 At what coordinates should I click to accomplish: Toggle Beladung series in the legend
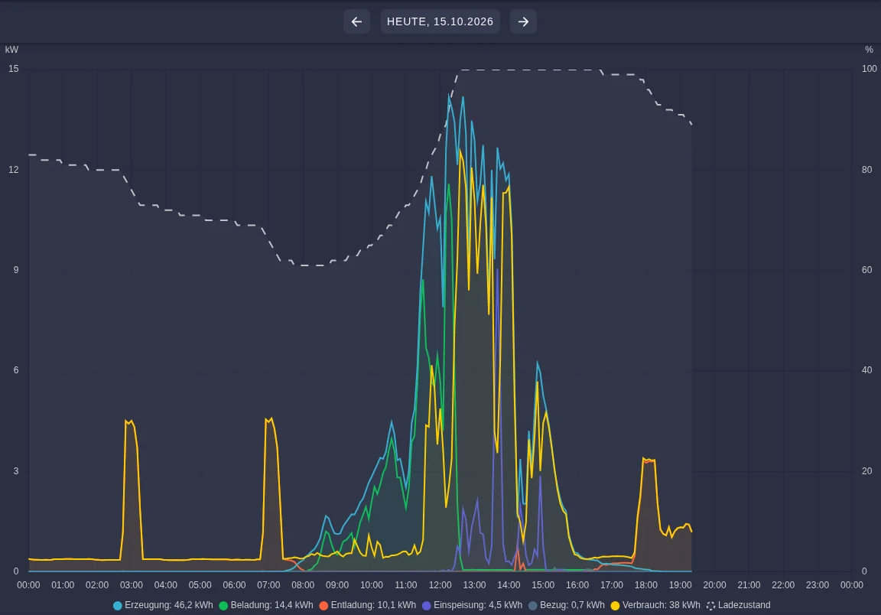[266, 606]
